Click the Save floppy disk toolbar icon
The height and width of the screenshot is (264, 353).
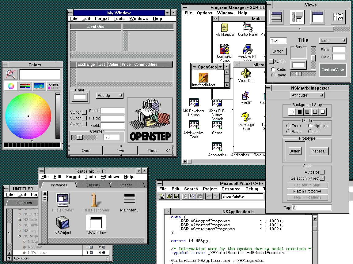176,196
